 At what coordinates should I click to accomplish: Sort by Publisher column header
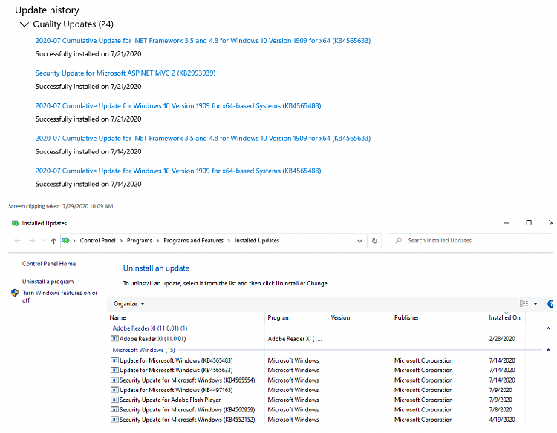click(438, 318)
